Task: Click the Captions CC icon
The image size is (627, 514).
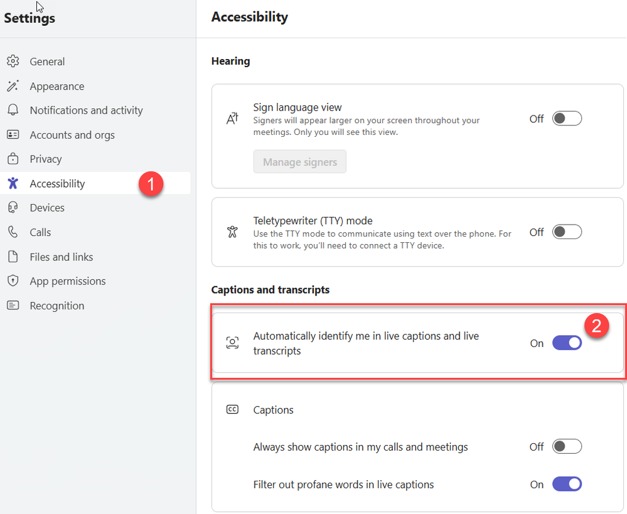Action: pos(232,410)
